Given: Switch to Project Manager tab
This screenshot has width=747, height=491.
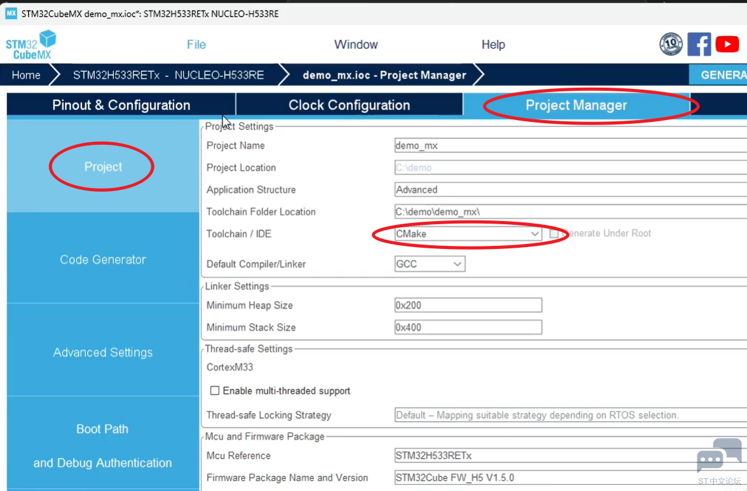Looking at the screenshot, I should pyautogui.click(x=577, y=105).
